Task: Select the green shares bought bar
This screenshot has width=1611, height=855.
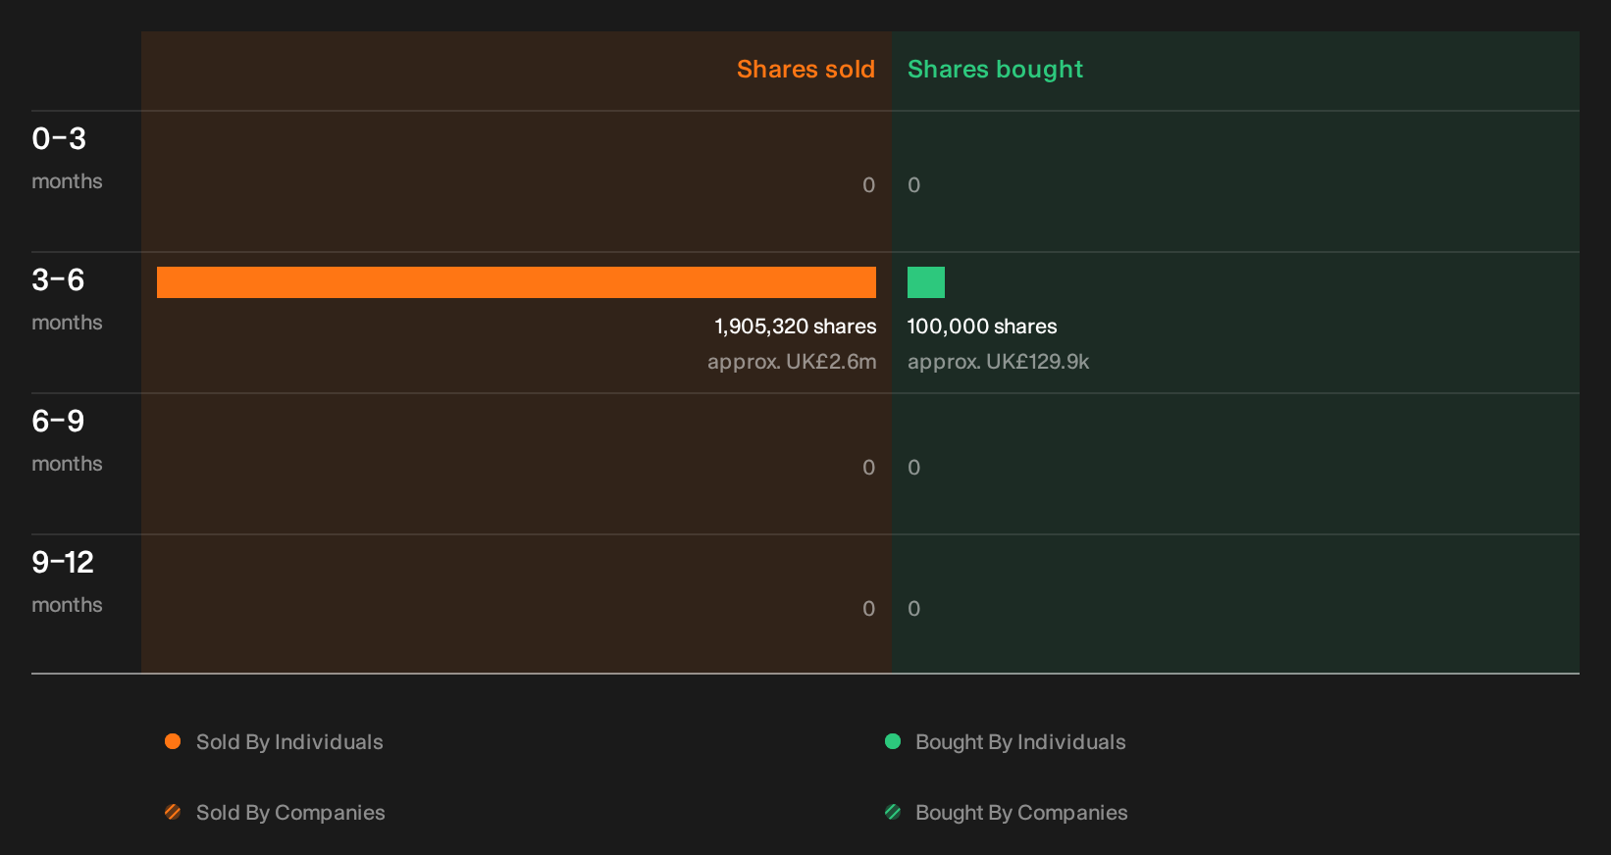Action: [926, 282]
